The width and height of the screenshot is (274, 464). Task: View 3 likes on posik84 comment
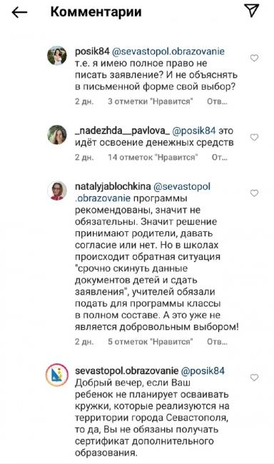(x=151, y=101)
